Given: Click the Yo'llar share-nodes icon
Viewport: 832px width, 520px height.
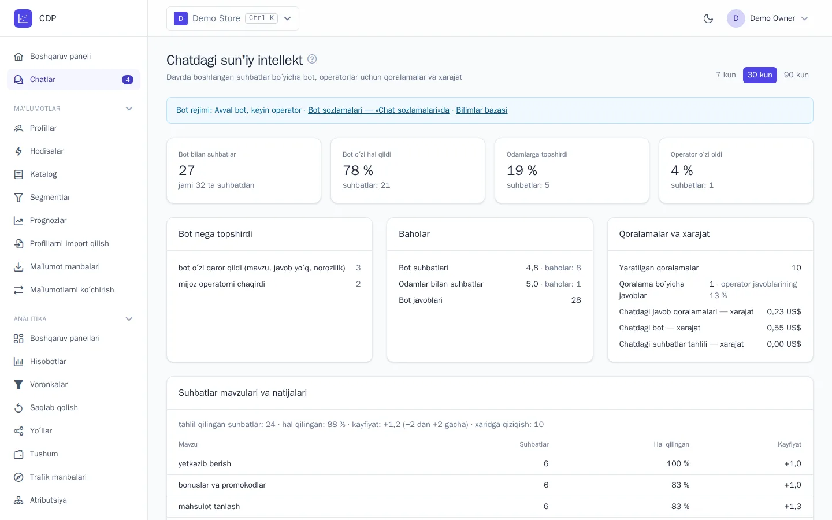Looking at the screenshot, I should pyautogui.click(x=18, y=431).
